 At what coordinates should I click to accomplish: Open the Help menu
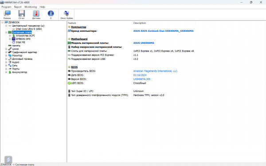pos(42,7)
